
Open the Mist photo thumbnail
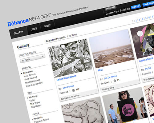tap(112, 49)
